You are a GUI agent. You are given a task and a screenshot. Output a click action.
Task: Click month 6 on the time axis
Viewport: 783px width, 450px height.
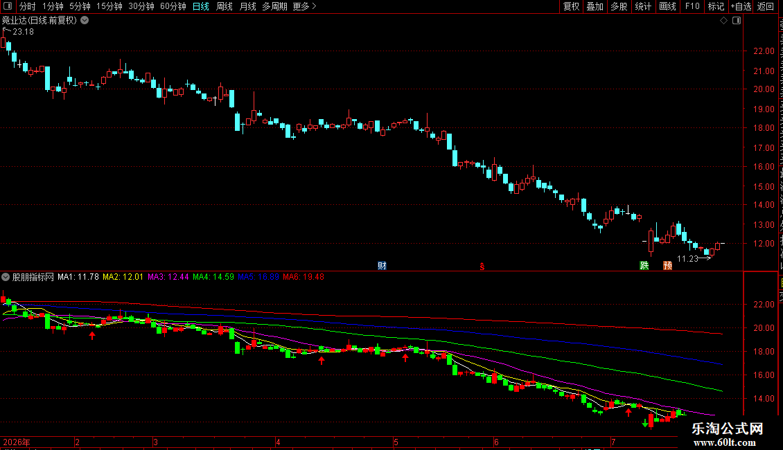tap(496, 442)
